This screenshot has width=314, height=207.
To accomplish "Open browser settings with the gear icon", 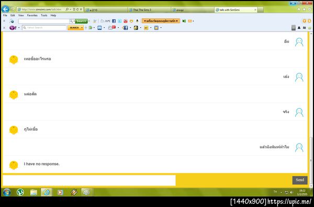I will [x=309, y=9].
